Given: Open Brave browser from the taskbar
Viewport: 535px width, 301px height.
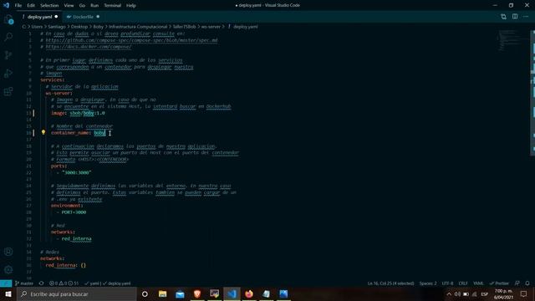Looking at the screenshot, I should (x=197, y=293).
